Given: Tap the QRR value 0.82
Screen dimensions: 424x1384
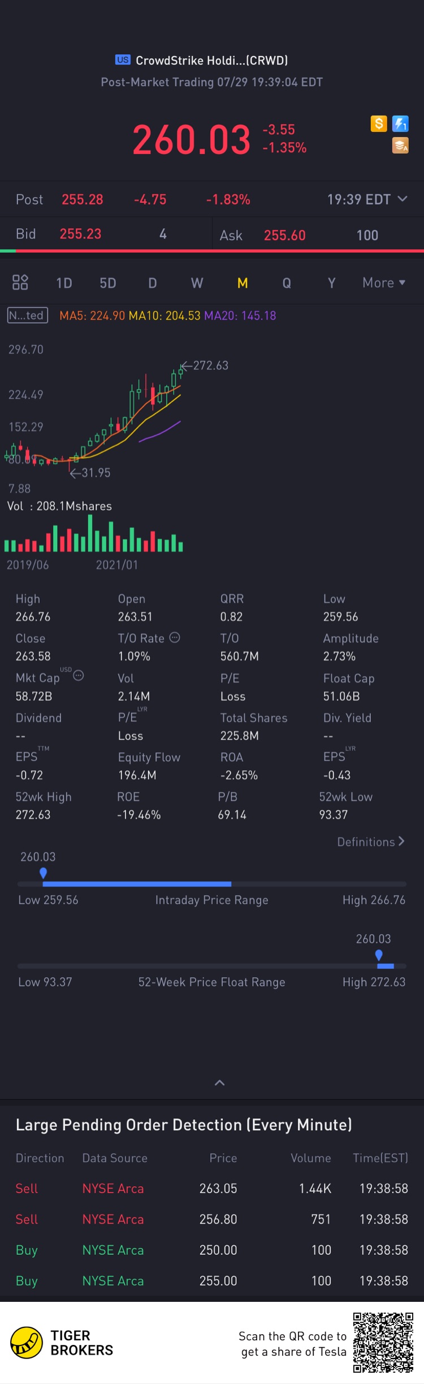Looking at the screenshot, I should point(231,616).
